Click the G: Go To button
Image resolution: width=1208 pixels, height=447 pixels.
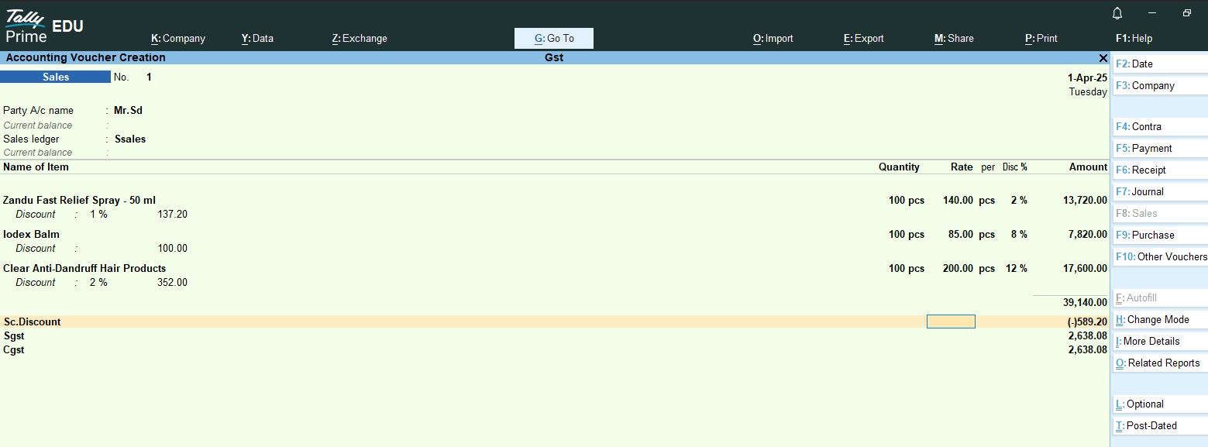pos(554,38)
